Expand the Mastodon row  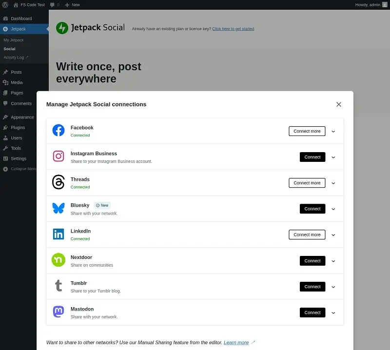tap(333, 312)
